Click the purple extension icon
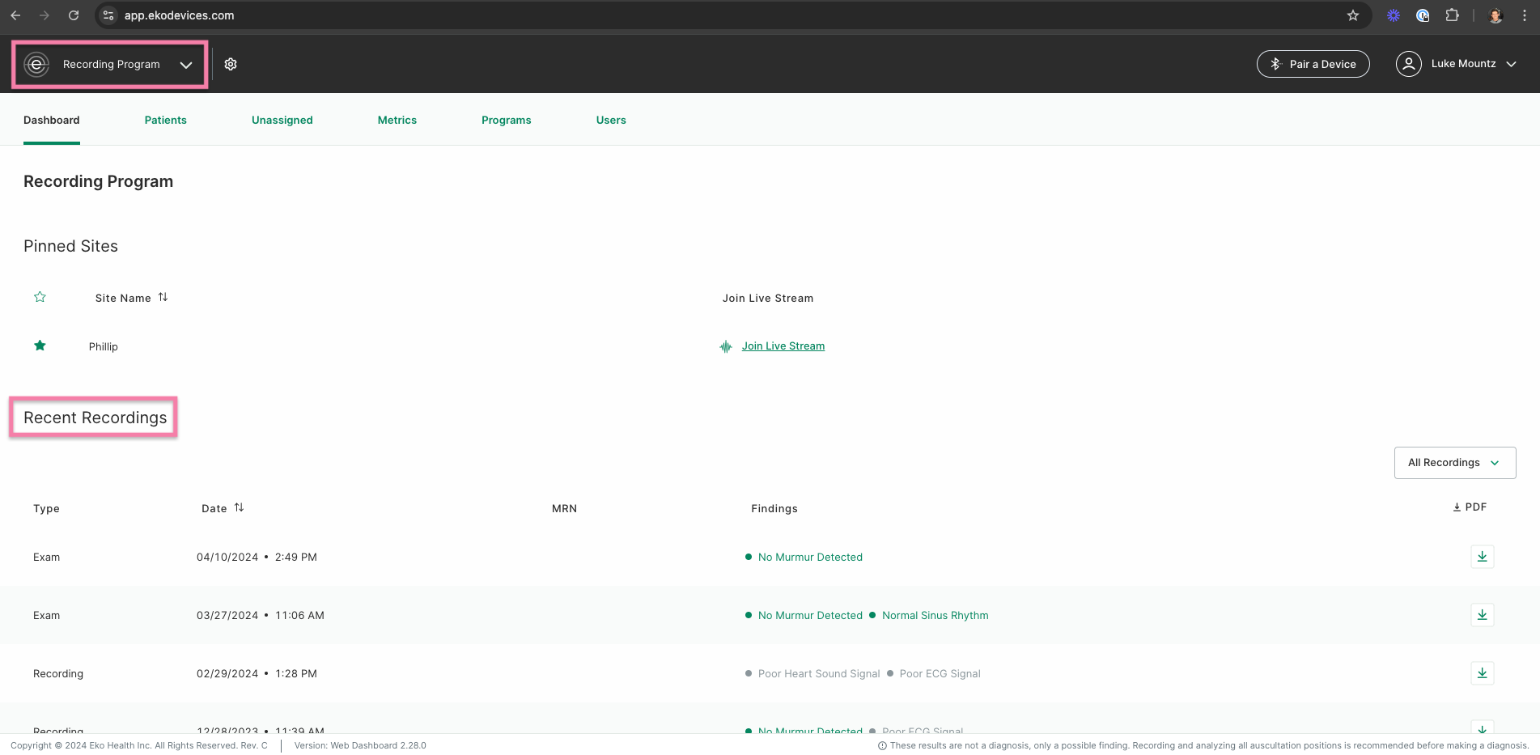1540x755 pixels. [1394, 15]
